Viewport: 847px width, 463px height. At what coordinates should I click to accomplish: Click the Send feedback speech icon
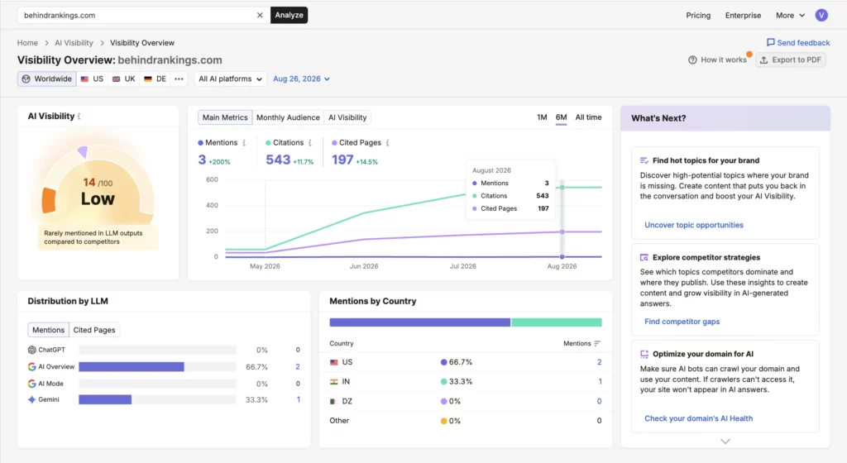tap(771, 43)
